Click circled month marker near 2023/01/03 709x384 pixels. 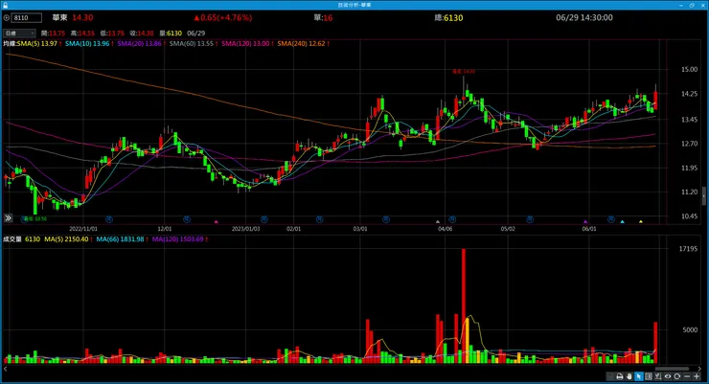[264, 219]
